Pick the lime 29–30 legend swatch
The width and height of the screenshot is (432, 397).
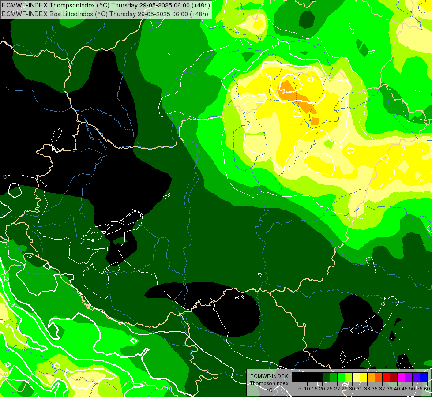(348, 377)
